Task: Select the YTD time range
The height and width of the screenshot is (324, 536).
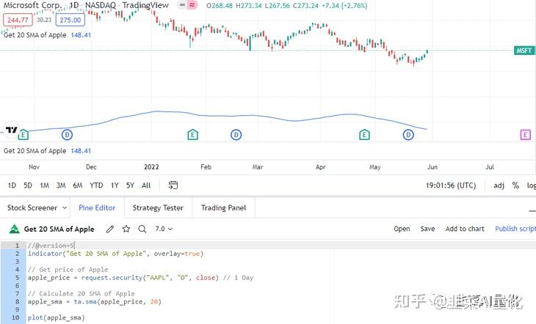Action: coord(96,185)
